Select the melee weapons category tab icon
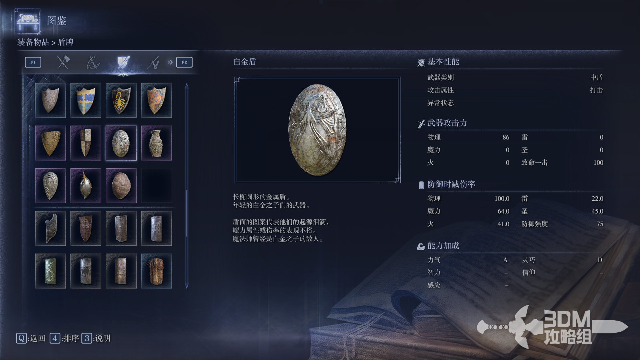 click(x=63, y=62)
